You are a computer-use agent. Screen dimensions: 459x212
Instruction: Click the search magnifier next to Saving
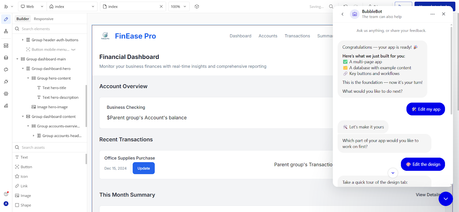coord(331,6)
